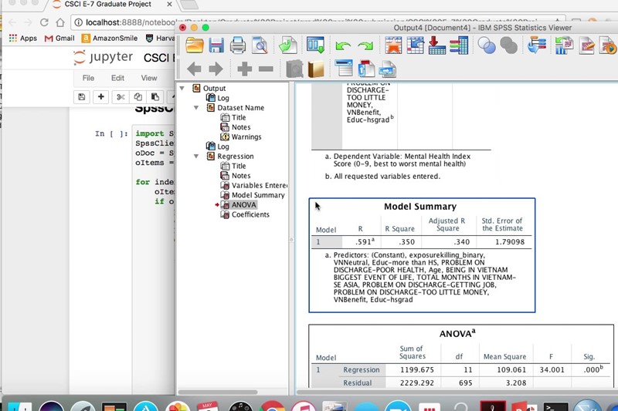Open the Apps bookmarks shortcut

22,38
